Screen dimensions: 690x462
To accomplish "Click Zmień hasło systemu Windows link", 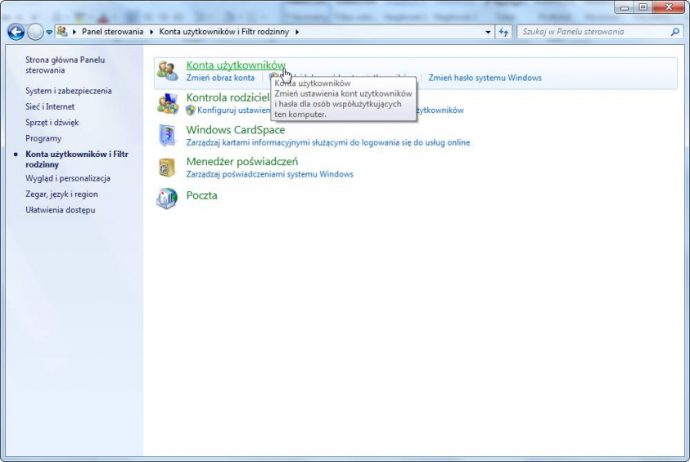I will pyautogui.click(x=485, y=78).
